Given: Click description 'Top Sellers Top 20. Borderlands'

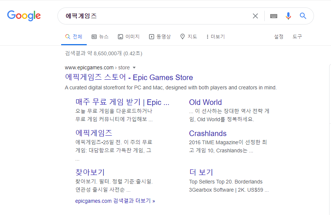Looking at the screenshot, I should pyautogui.click(x=226, y=182).
